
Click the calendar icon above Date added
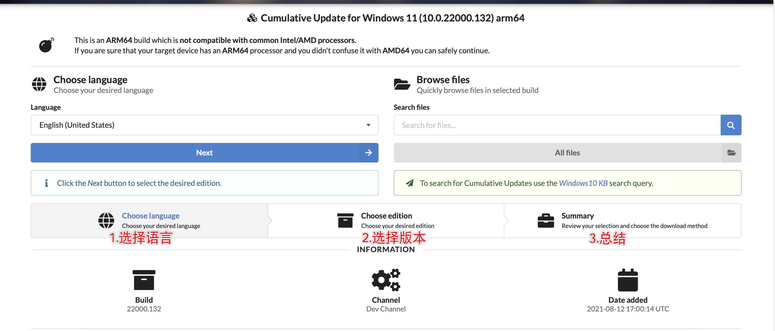pyautogui.click(x=628, y=280)
